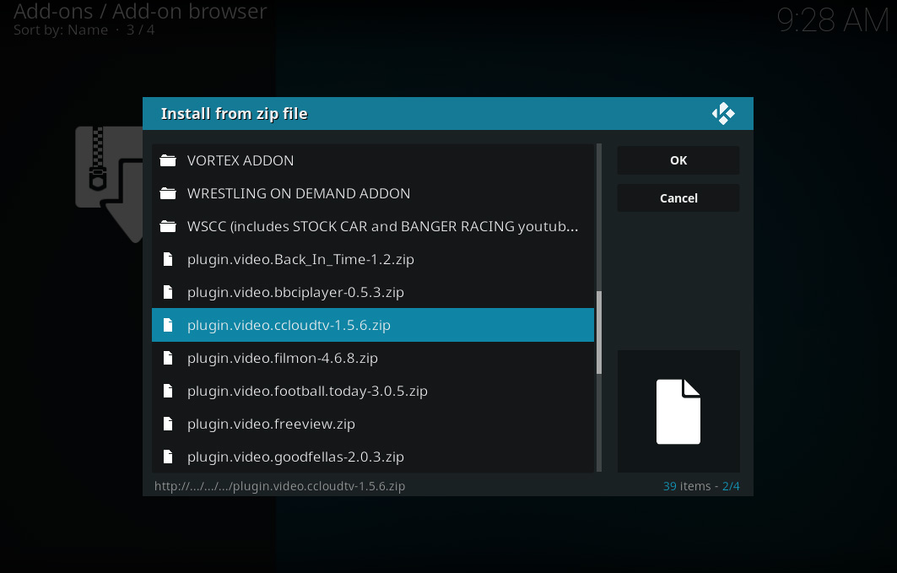897x573 pixels.
Task: Click file icon beside plugin.video.ccloudtv-1.5.6.zip
Action: [168, 326]
